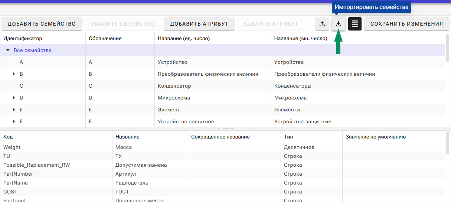Click the Артикул cell
Image resolution: width=451 pixels, height=202 pixels.
pos(150,174)
